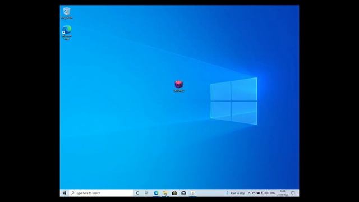Viewport: 359px width, 202px height.
Task: Open the 'Rain to stop' weather widget
Action: pos(236,193)
